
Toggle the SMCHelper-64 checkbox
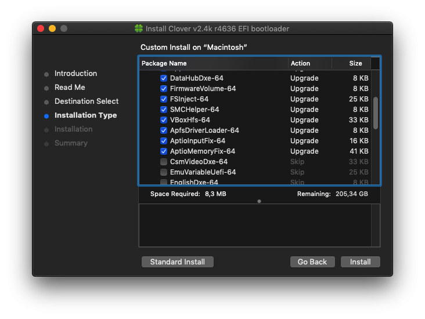(x=164, y=110)
